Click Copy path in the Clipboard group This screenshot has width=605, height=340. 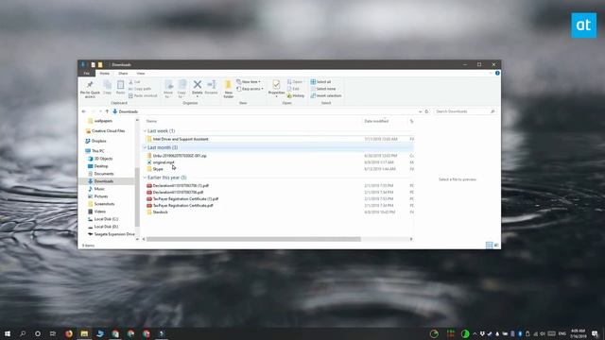tap(140, 89)
